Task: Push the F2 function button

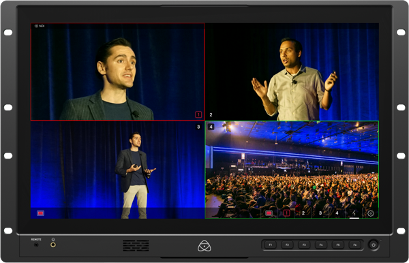Action: [287, 245]
